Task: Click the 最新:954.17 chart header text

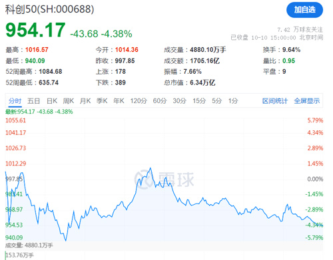Action: pos(39,112)
